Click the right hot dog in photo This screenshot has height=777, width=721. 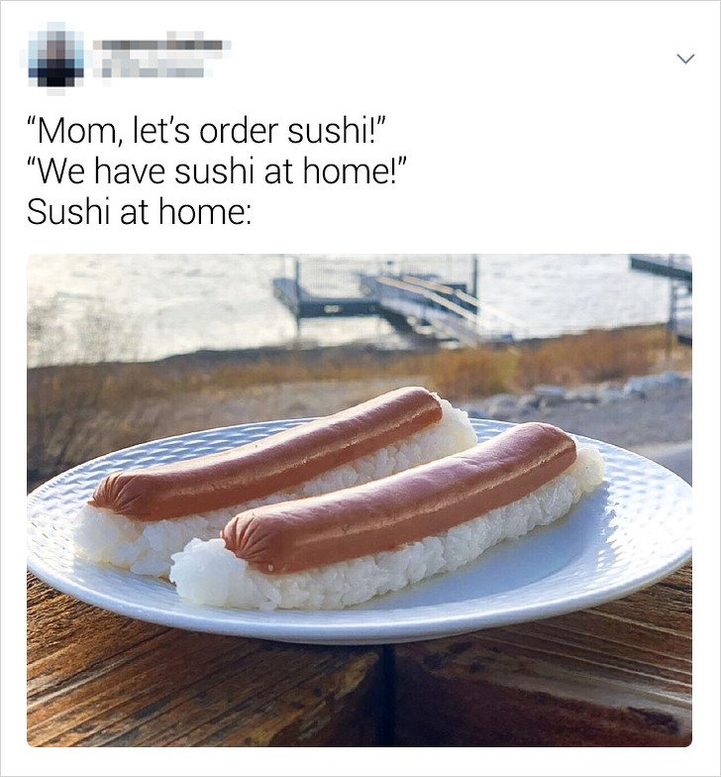(x=399, y=499)
